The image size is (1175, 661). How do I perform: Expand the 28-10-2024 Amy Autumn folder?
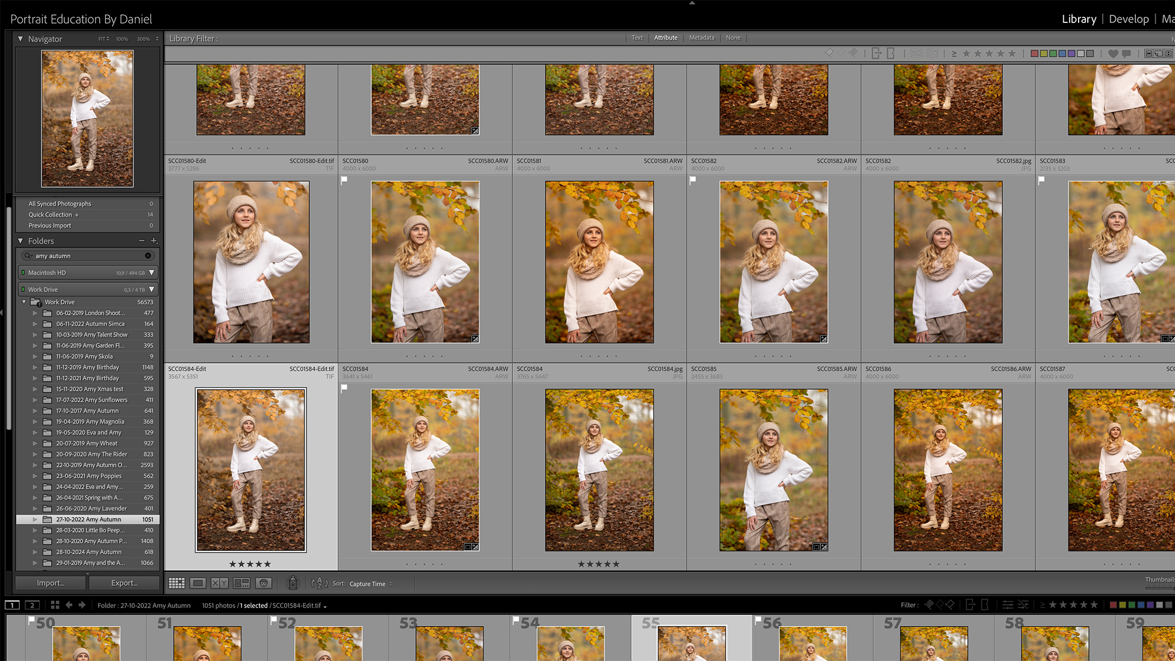[35, 552]
